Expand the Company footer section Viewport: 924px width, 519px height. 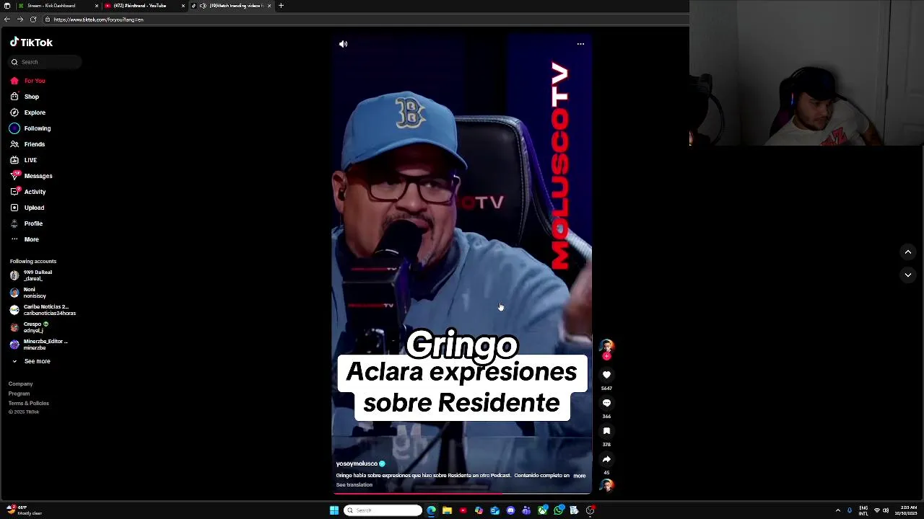20,384
